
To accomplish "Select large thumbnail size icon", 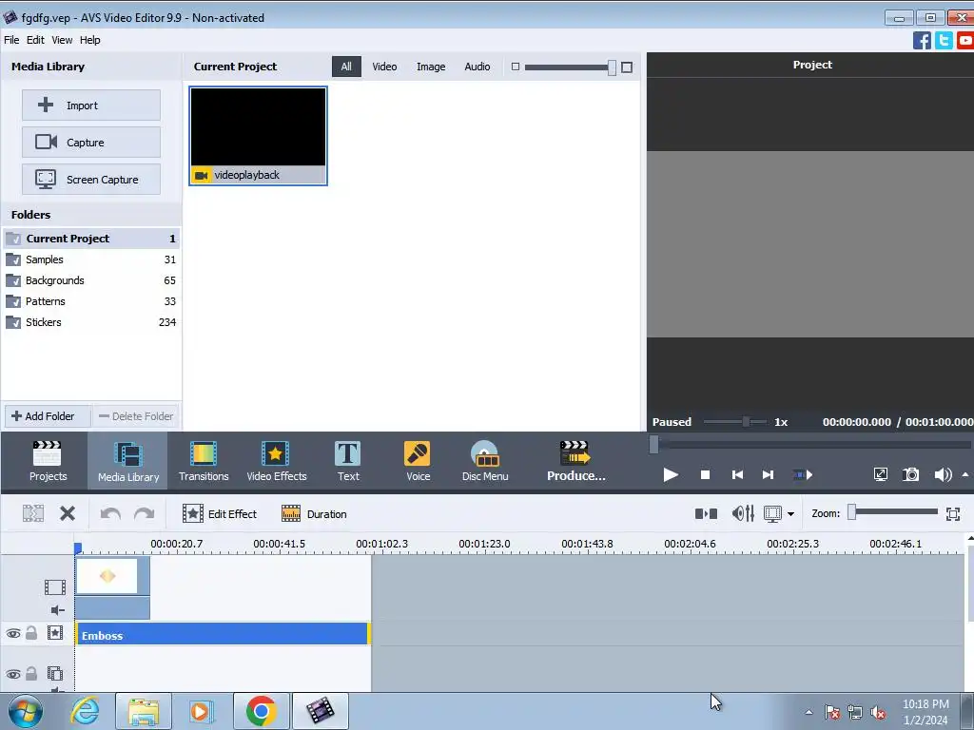I will pos(627,67).
